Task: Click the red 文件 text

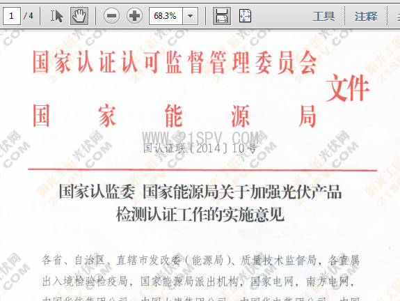Action: point(347,88)
